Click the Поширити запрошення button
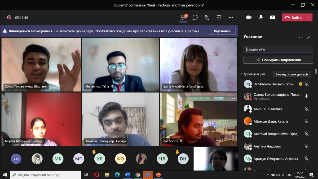This screenshot has height=179, width=318. point(278,60)
